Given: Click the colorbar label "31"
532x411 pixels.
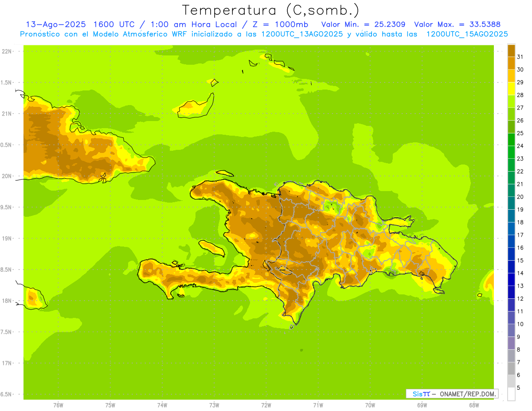Looking at the screenshot, I should coord(520,57).
